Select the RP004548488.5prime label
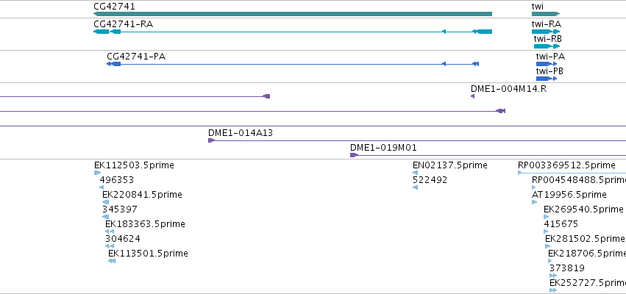 click(579, 180)
